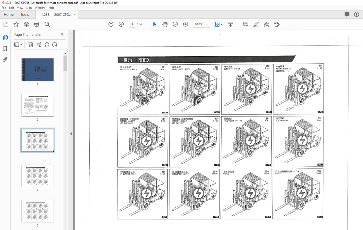Image resolution: width=363 pixels, height=230 pixels.
Task: Open the Attachments panel
Action: [5, 59]
